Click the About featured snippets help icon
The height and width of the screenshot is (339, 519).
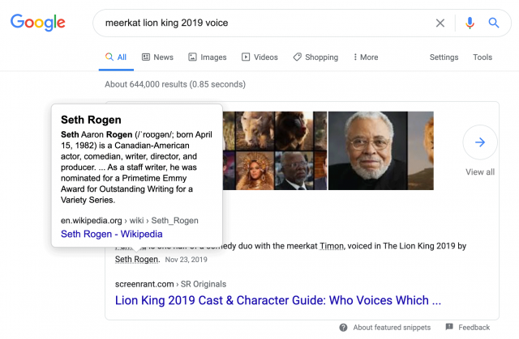click(x=344, y=328)
